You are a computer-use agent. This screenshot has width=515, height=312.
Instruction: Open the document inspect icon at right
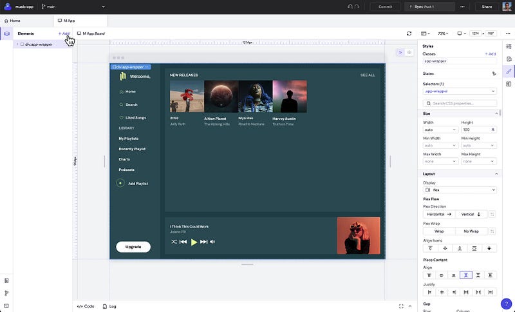point(509,59)
